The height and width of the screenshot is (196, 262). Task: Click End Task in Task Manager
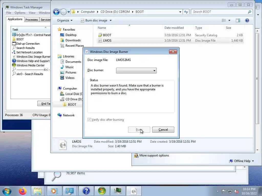(x=44, y=104)
